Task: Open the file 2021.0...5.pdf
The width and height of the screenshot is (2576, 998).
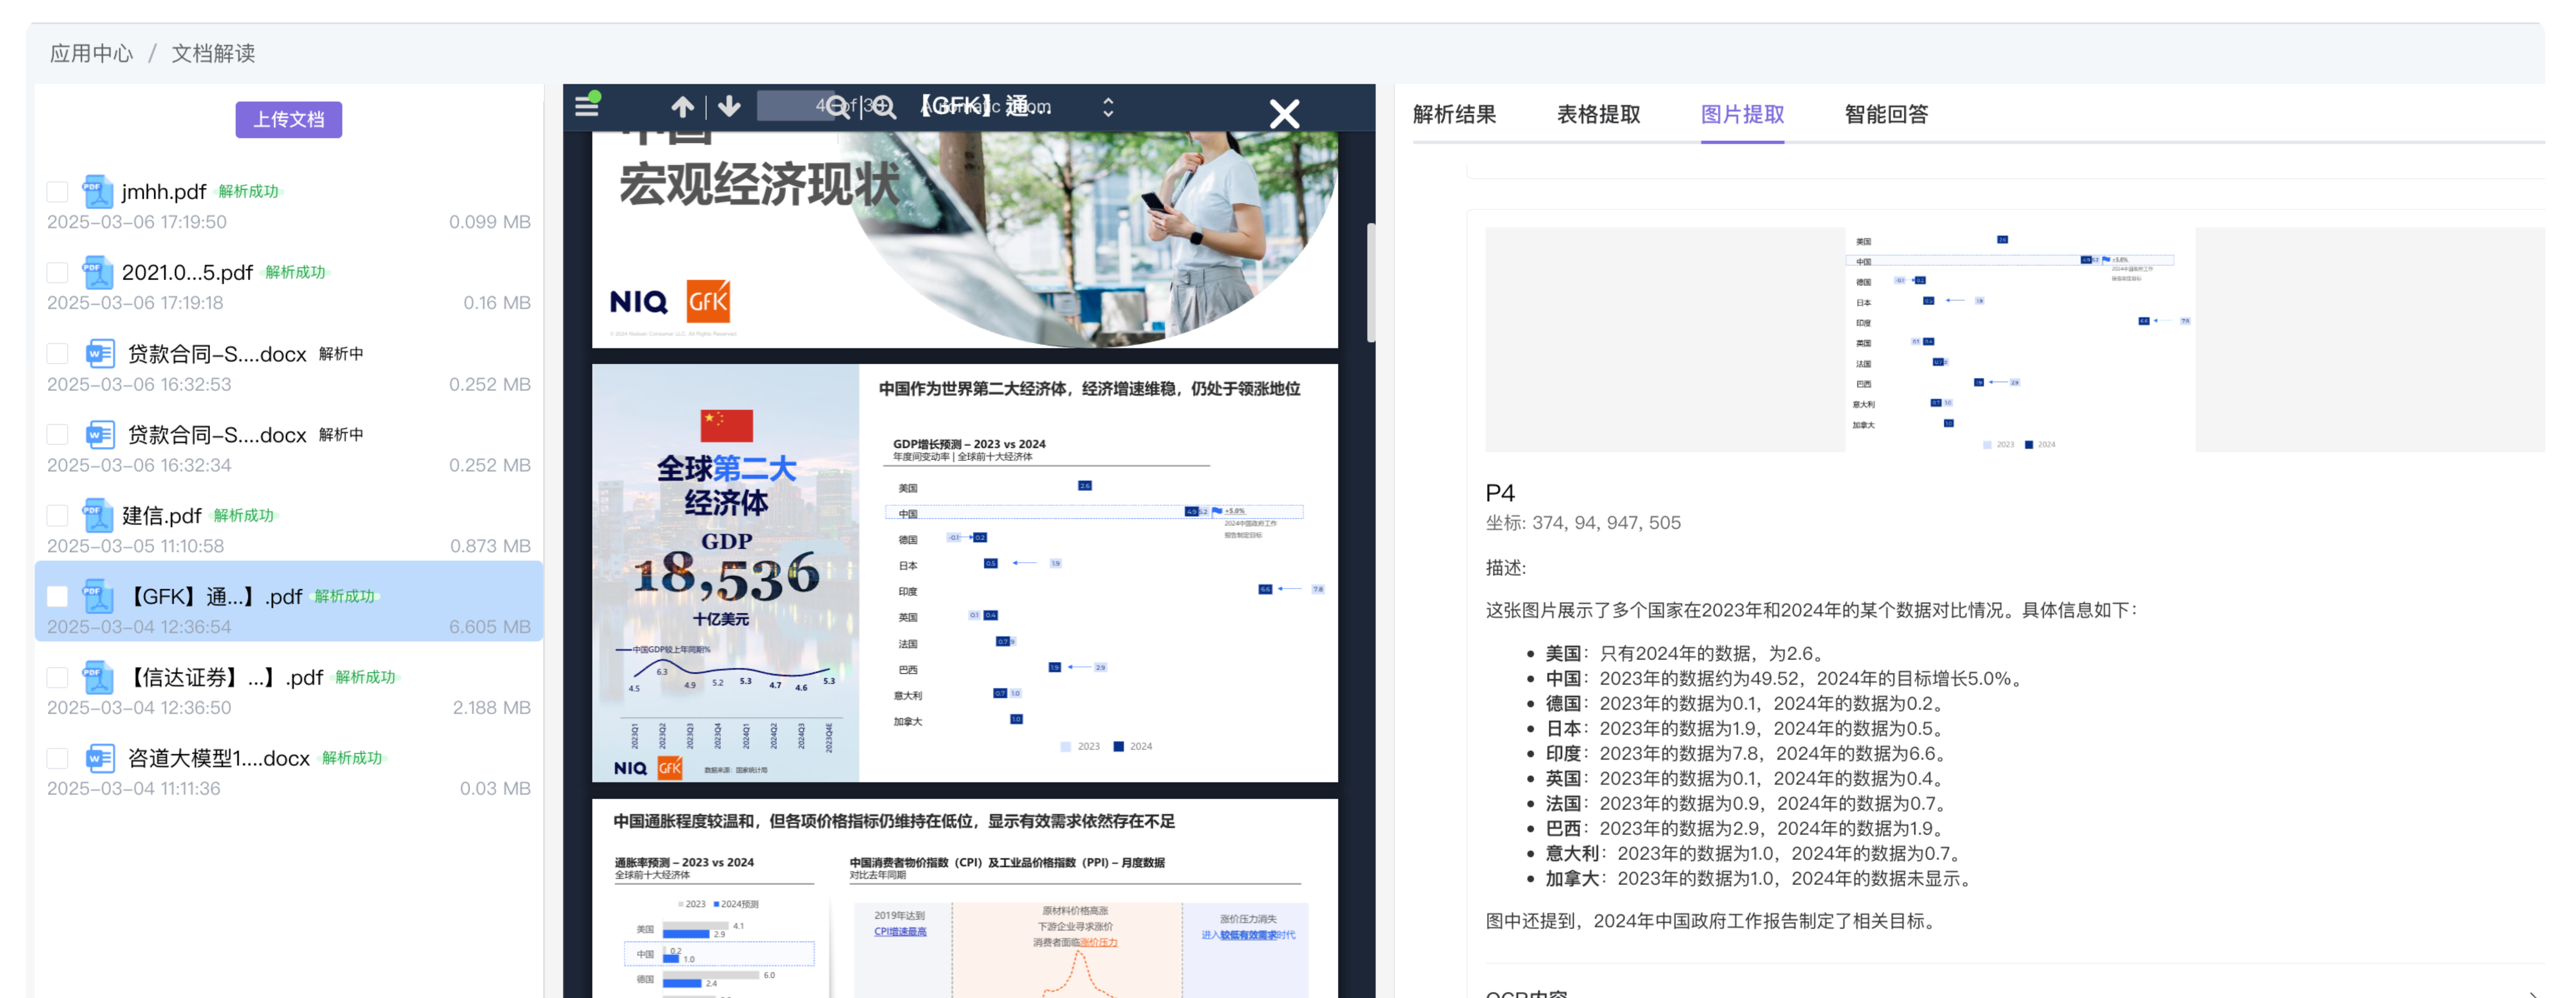Action: (x=187, y=272)
